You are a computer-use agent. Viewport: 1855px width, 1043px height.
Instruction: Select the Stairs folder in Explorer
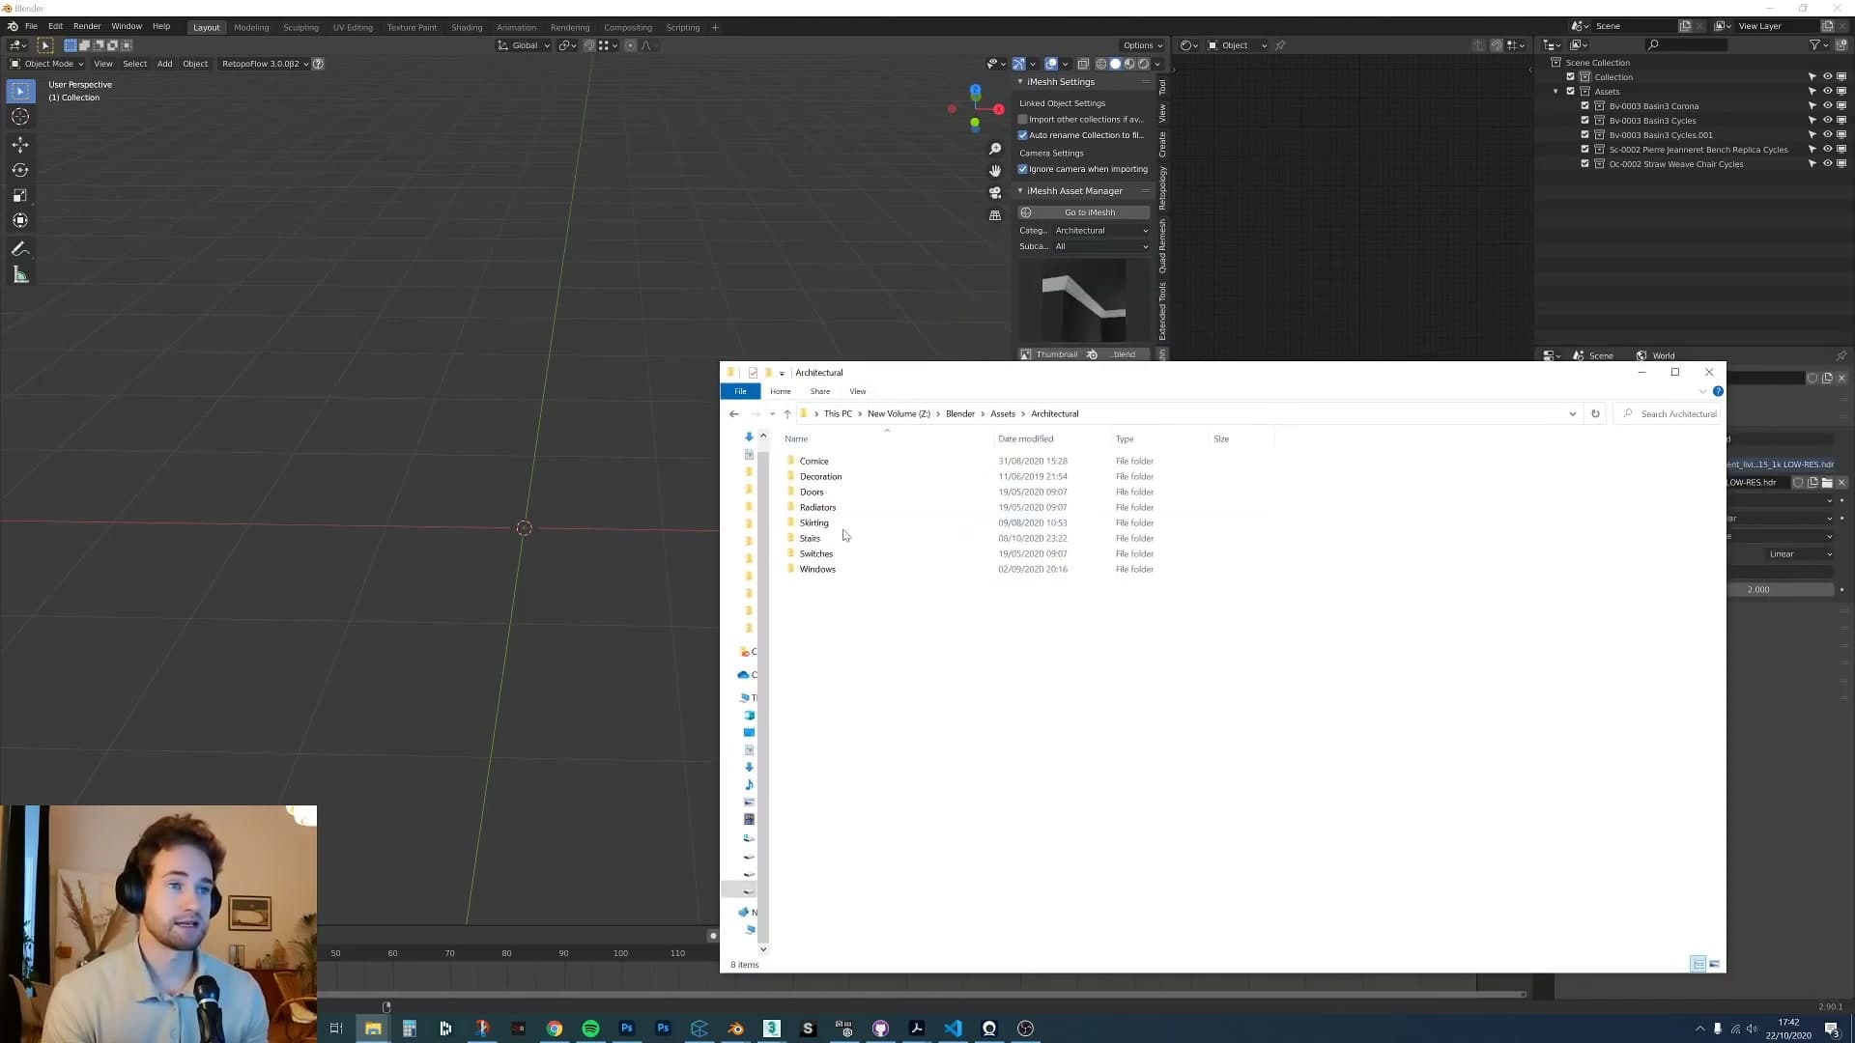pos(810,539)
